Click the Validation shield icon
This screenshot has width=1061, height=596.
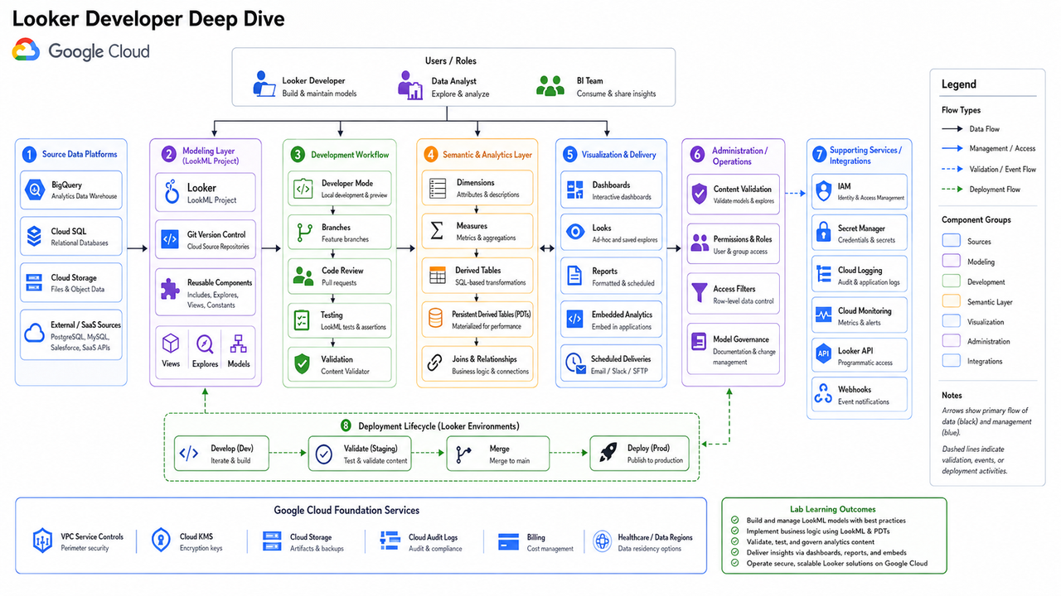[303, 364]
